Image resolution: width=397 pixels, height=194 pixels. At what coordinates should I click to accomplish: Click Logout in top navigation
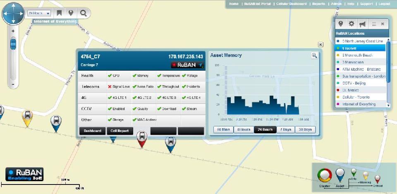pyautogui.click(x=384, y=4)
